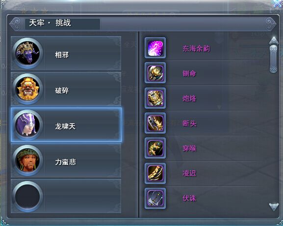Click the 东海余韵 purple music note icon
This screenshot has width=283, height=226.
pos(155,48)
